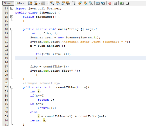156x129 pixels.
Task: Click the "if(n==1)" condition
Action: point(37,104)
